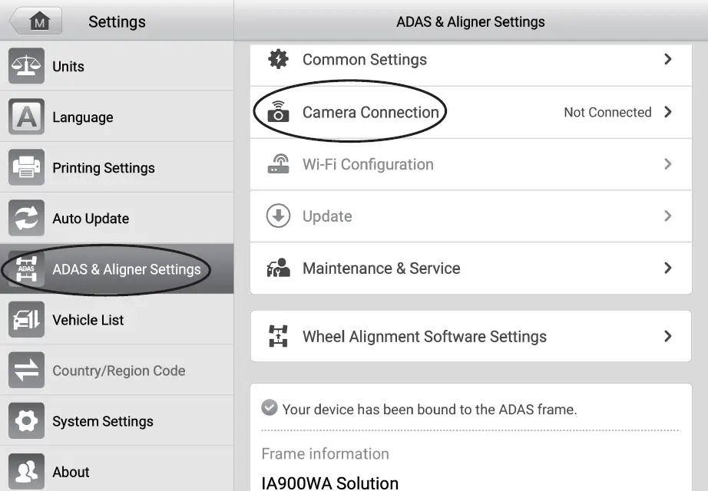Click the printer icon for Printing Settings
Screen dimensions: 708x491
pyautogui.click(x=26, y=167)
